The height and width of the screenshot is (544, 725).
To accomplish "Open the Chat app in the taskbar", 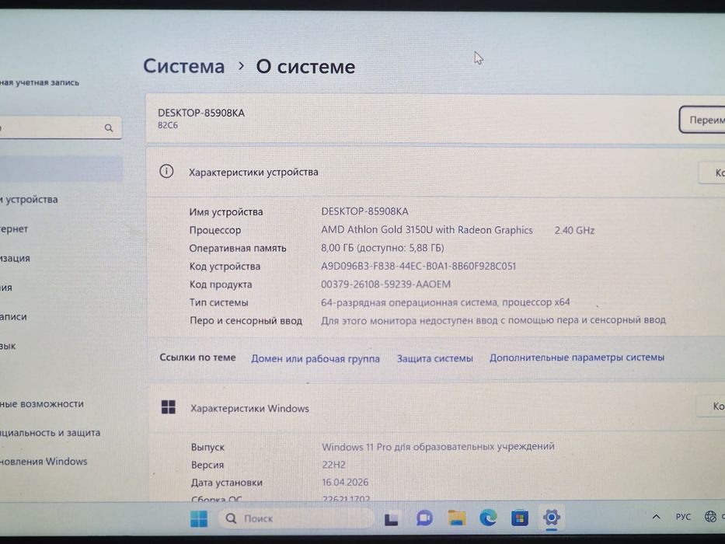I will [424, 518].
